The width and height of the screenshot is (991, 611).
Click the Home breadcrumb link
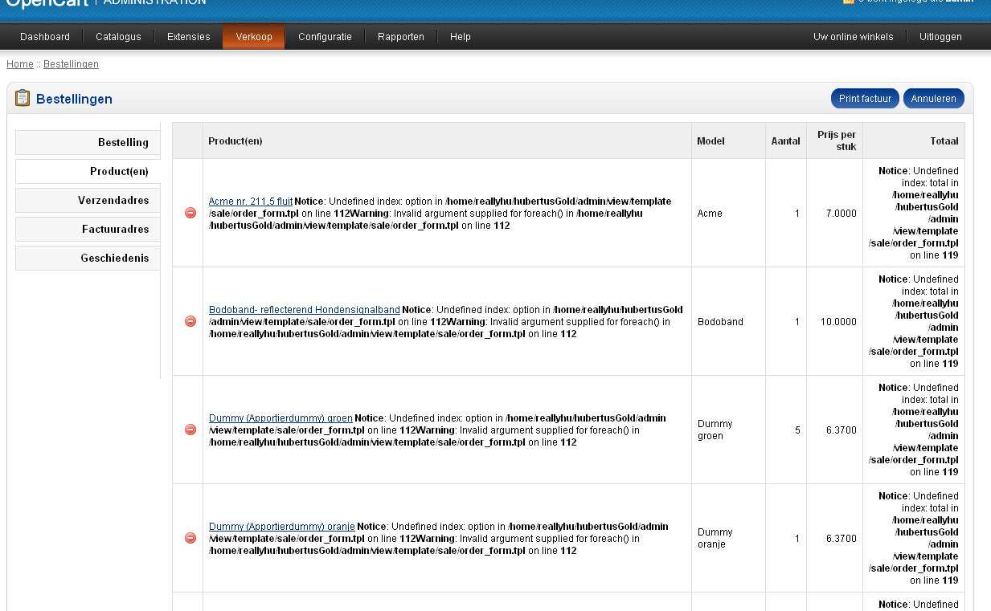click(x=20, y=64)
